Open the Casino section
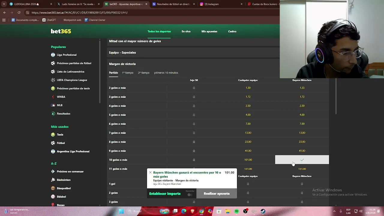 point(232,31)
